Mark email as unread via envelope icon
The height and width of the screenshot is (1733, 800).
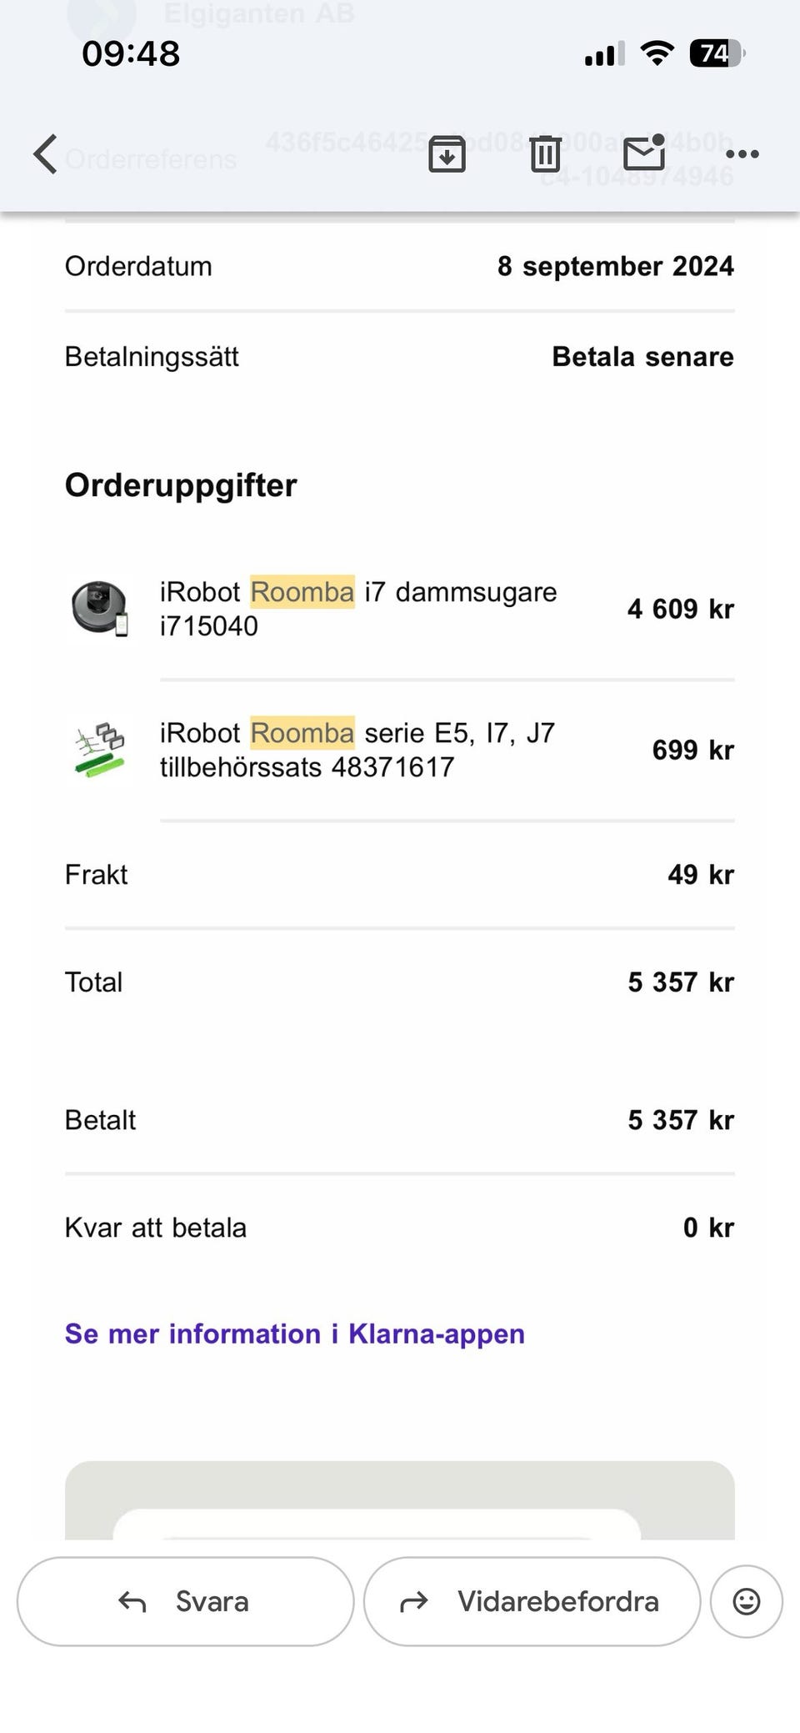644,153
